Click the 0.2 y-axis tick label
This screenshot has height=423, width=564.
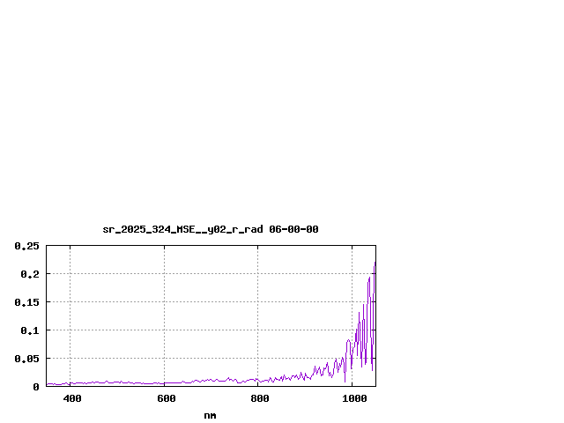[x=31, y=274]
